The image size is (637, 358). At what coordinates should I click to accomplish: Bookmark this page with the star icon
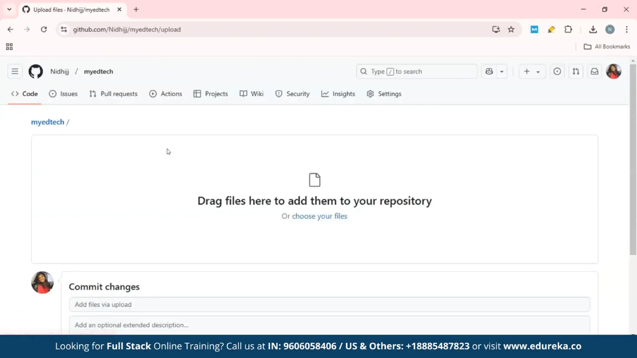[x=511, y=30]
